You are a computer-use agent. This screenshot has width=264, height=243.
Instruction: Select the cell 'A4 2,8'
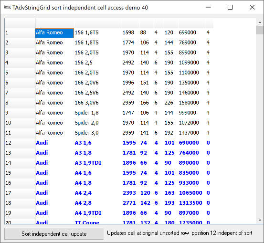point(98,203)
